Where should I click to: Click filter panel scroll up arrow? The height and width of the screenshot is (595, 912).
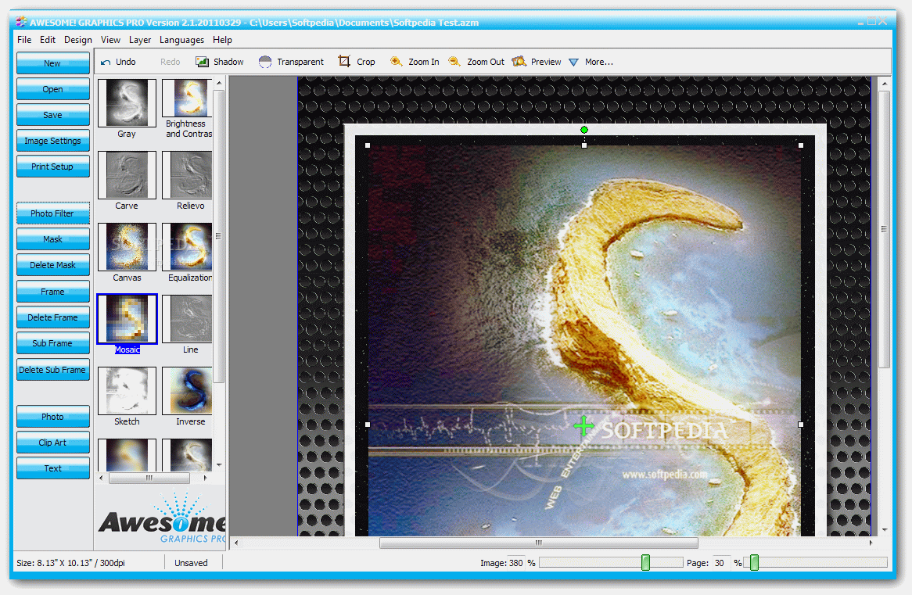coord(219,83)
